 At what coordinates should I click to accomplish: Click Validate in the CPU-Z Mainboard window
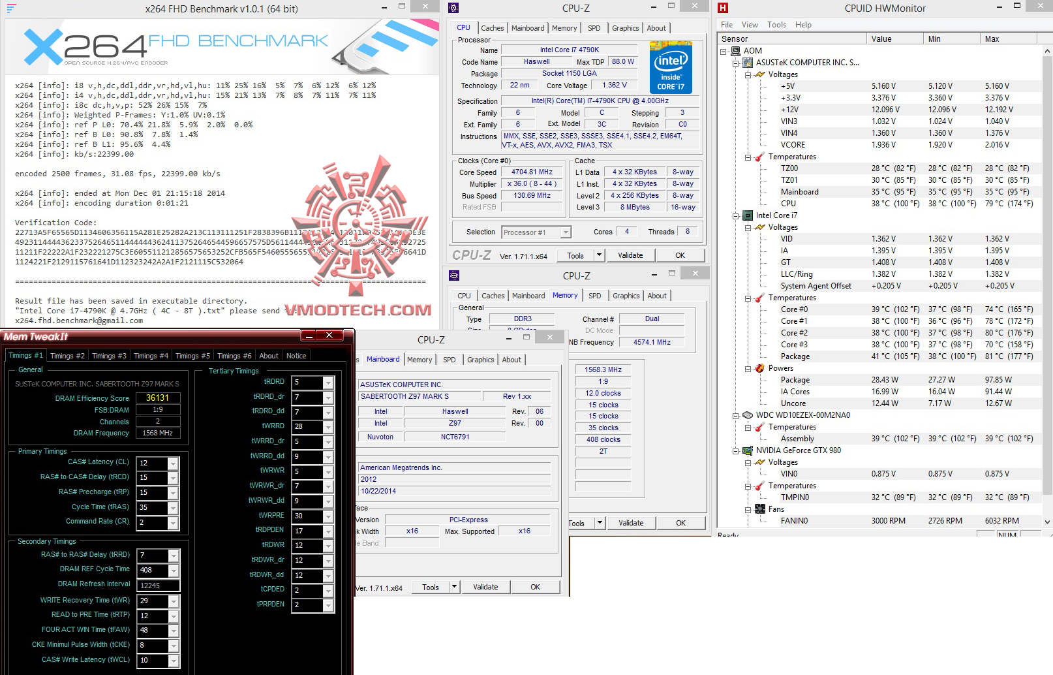[x=485, y=587]
